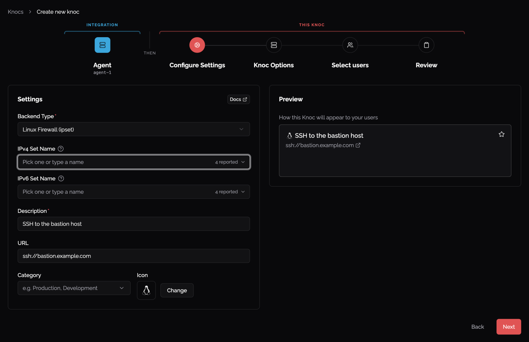Click the Back button
The image size is (529, 342).
click(x=477, y=327)
